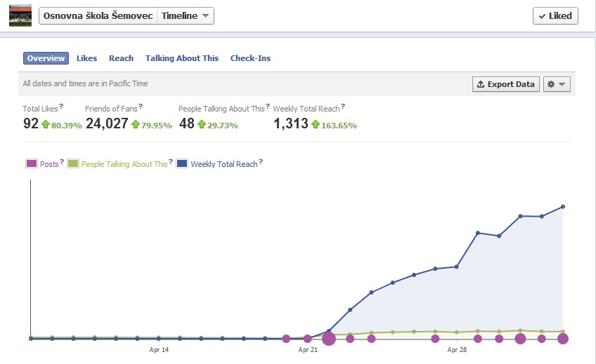This screenshot has width=596, height=364.
Task: Click the final Weekly Total Reach data point
Action: click(563, 207)
